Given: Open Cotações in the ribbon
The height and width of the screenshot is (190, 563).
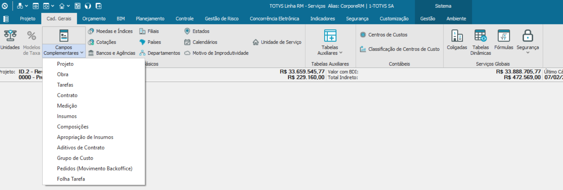Looking at the screenshot, I should (102, 42).
